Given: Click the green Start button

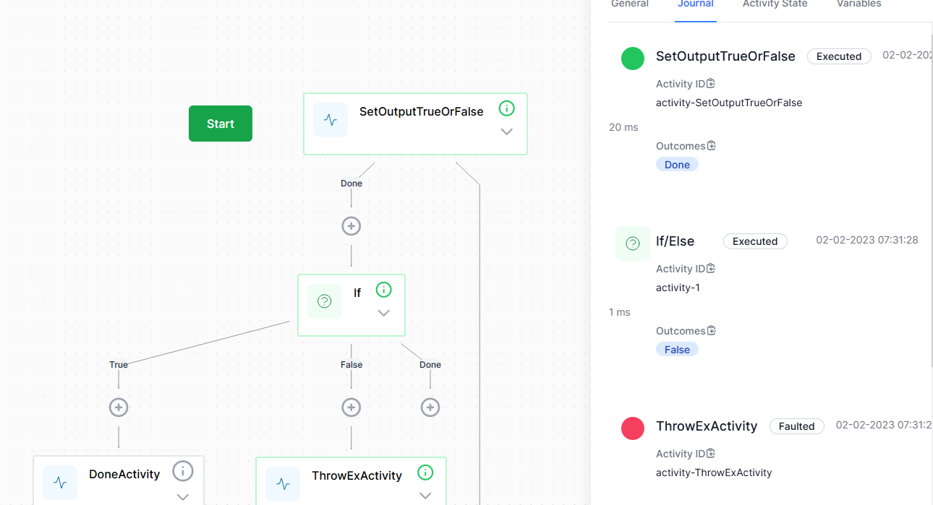Looking at the screenshot, I should (221, 124).
